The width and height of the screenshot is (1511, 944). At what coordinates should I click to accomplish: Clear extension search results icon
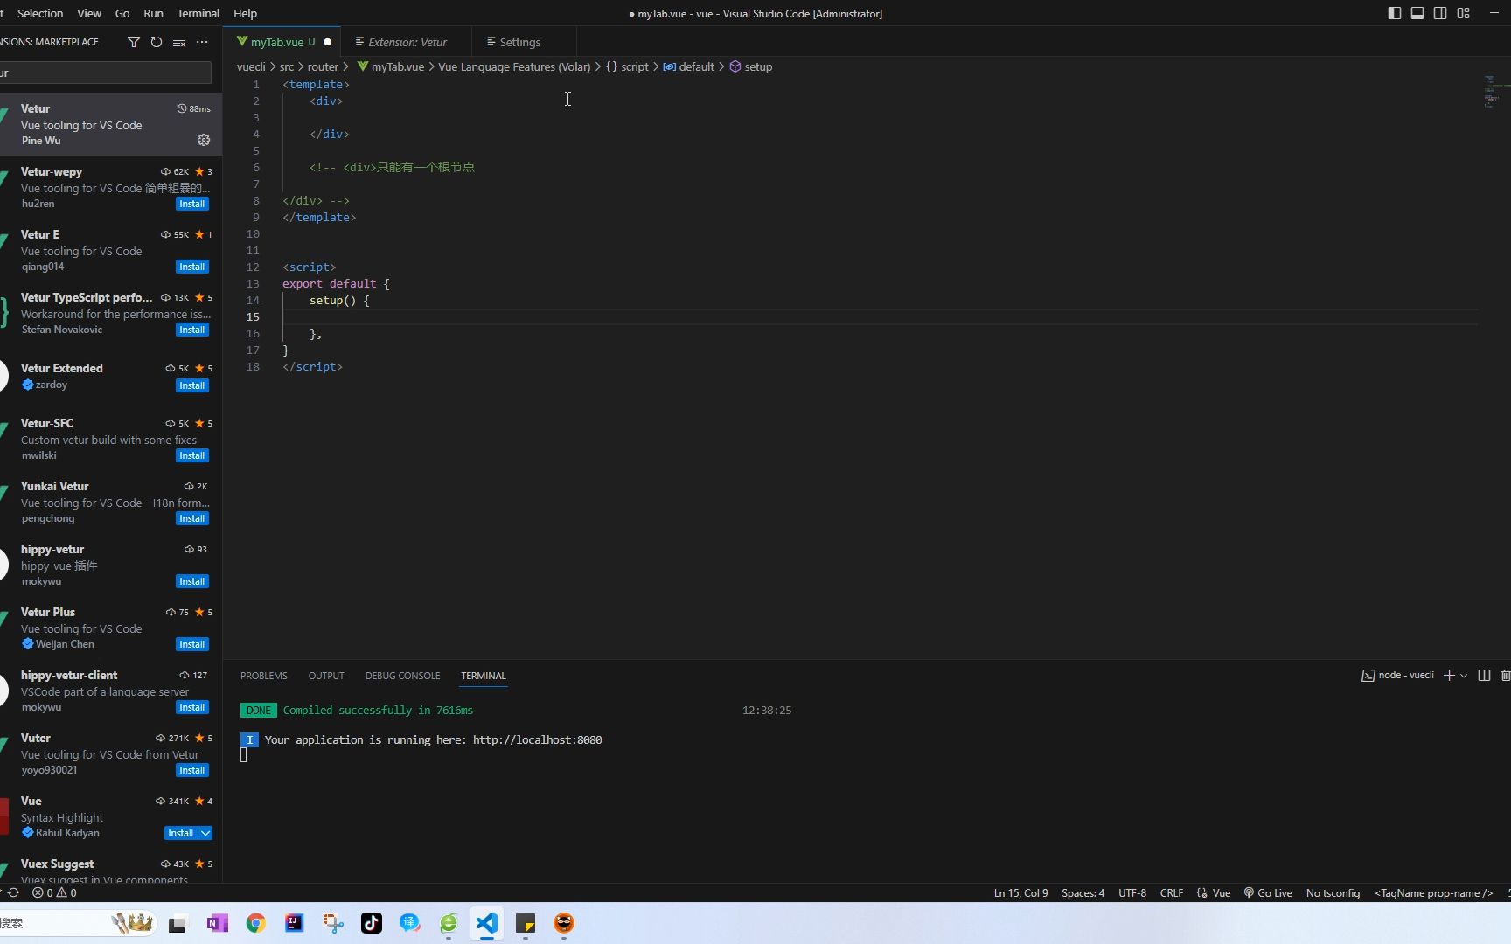coord(179,42)
